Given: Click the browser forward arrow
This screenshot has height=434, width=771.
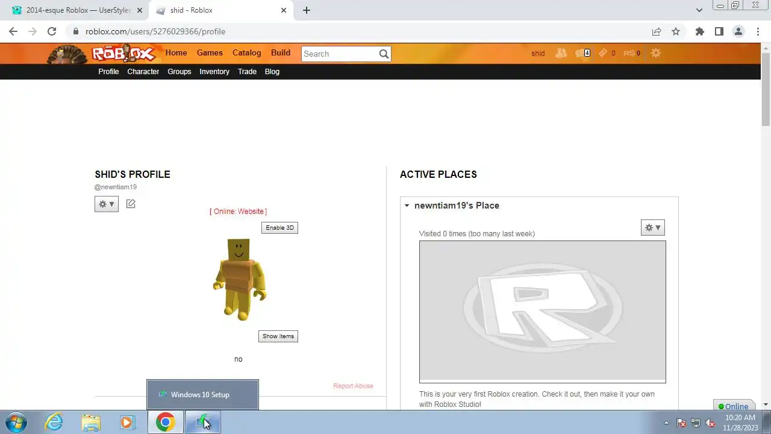Looking at the screenshot, I should (33, 31).
